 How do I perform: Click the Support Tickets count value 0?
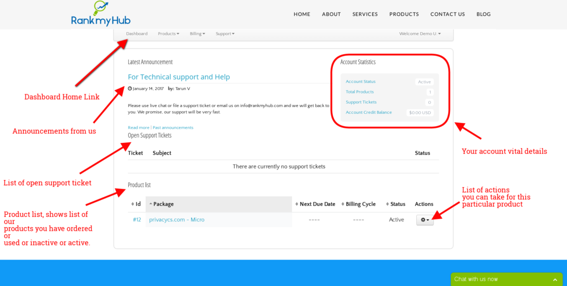429,102
